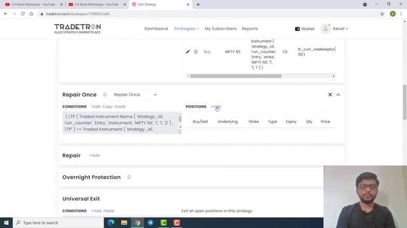Open Chrome from taskbar
The height and width of the screenshot is (228, 407).
pos(137,222)
